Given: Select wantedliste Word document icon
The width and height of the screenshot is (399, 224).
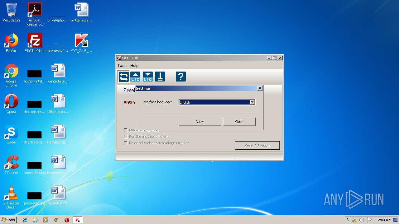Looking at the screenshot, I should click(x=58, y=73).
